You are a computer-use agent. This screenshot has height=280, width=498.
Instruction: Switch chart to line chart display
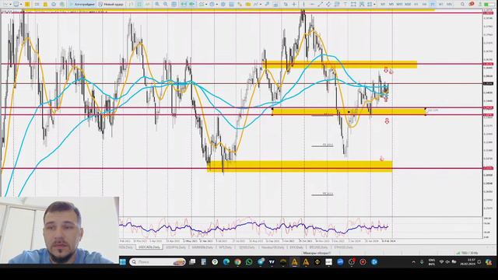[148, 5]
